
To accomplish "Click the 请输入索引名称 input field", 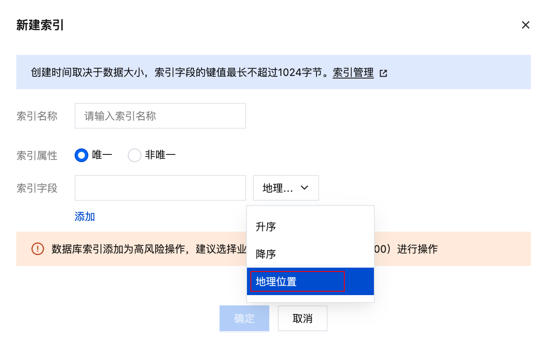I will (x=160, y=116).
